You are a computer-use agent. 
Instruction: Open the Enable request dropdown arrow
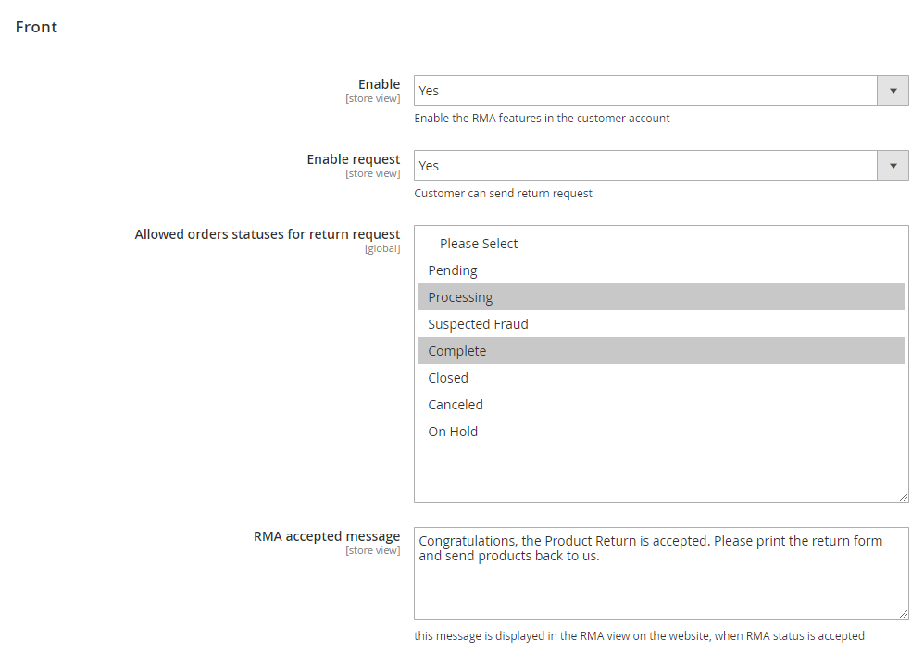point(893,166)
